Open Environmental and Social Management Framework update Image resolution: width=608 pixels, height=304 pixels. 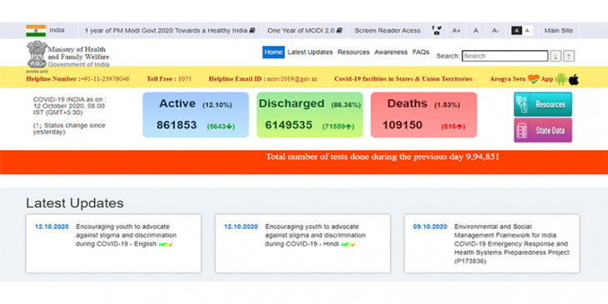pyautogui.click(x=512, y=244)
